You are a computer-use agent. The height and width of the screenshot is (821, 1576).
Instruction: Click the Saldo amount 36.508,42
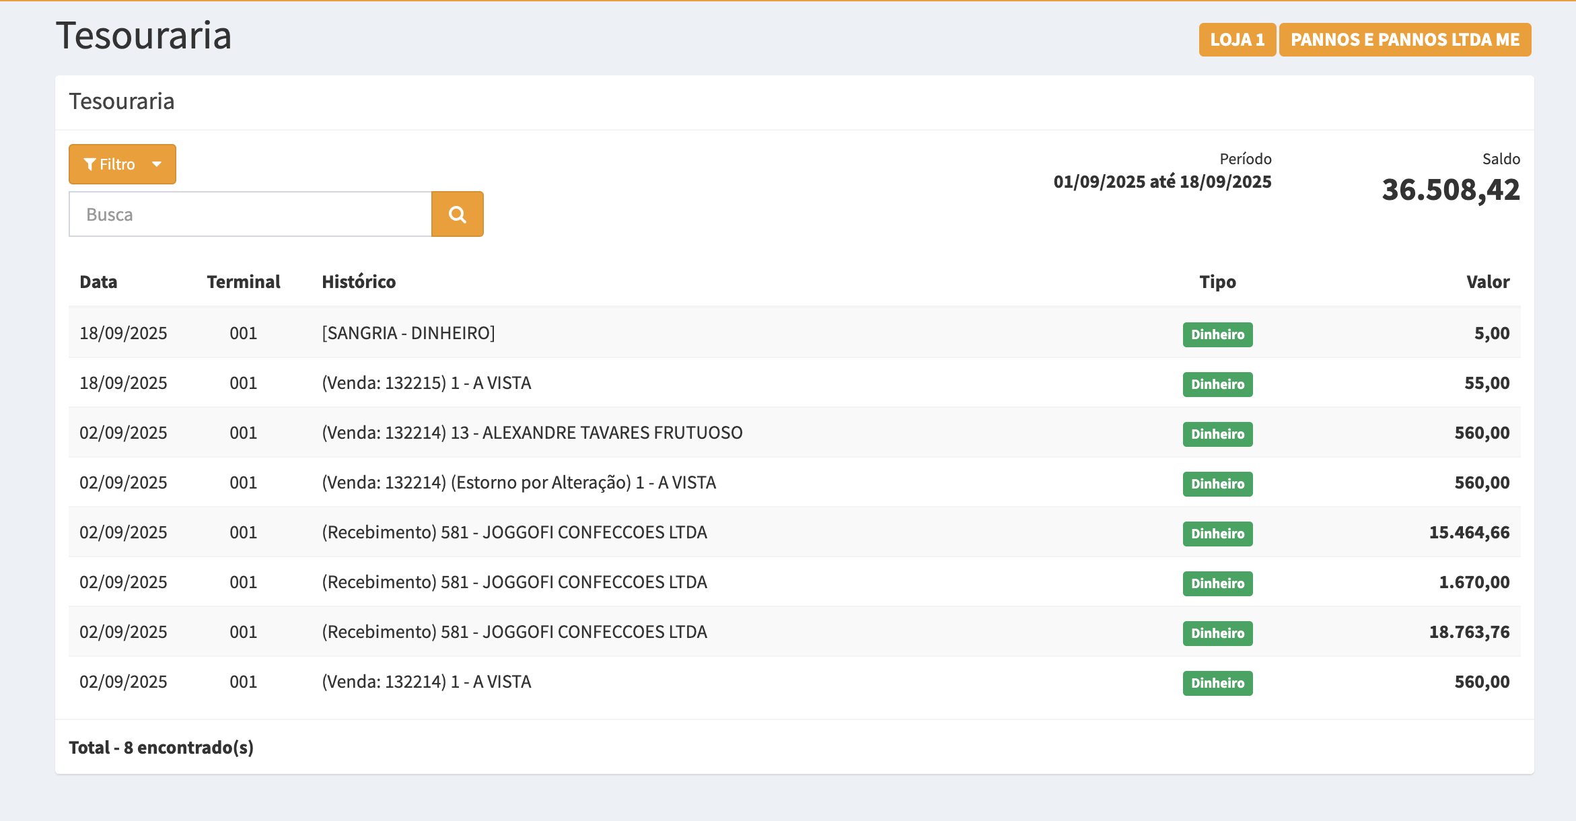1450,190
